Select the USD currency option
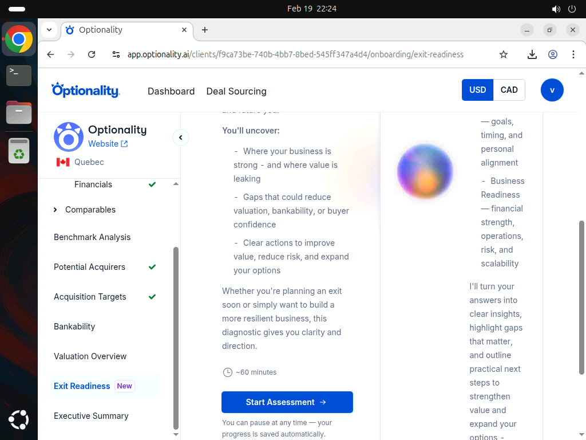 [x=477, y=89]
